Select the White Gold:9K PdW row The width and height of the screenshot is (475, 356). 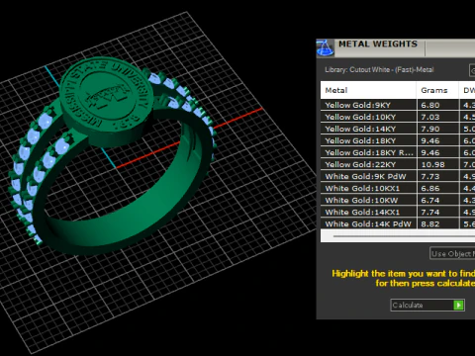(398, 176)
